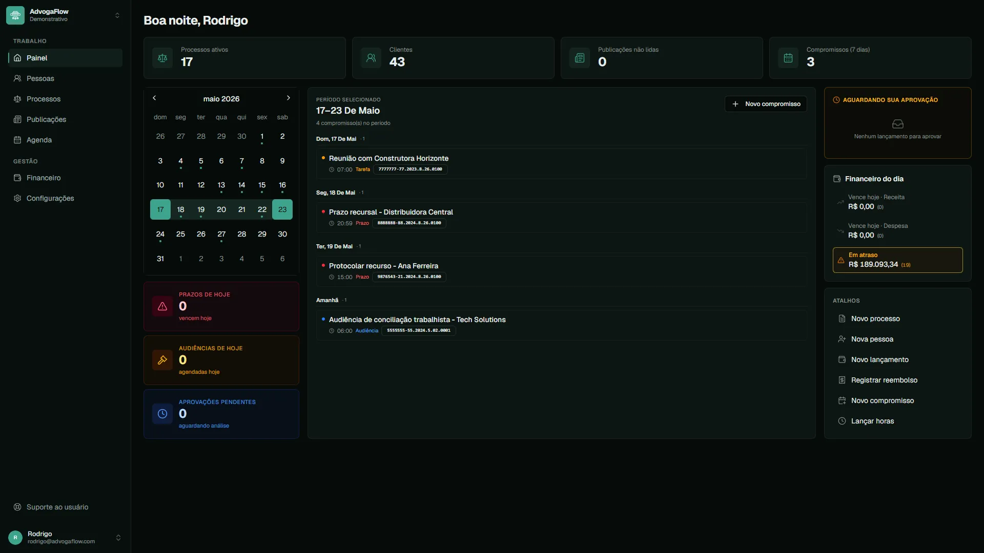Click the Novo compromisso button
This screenshot has width=984, height=553.
coord(766,104)
